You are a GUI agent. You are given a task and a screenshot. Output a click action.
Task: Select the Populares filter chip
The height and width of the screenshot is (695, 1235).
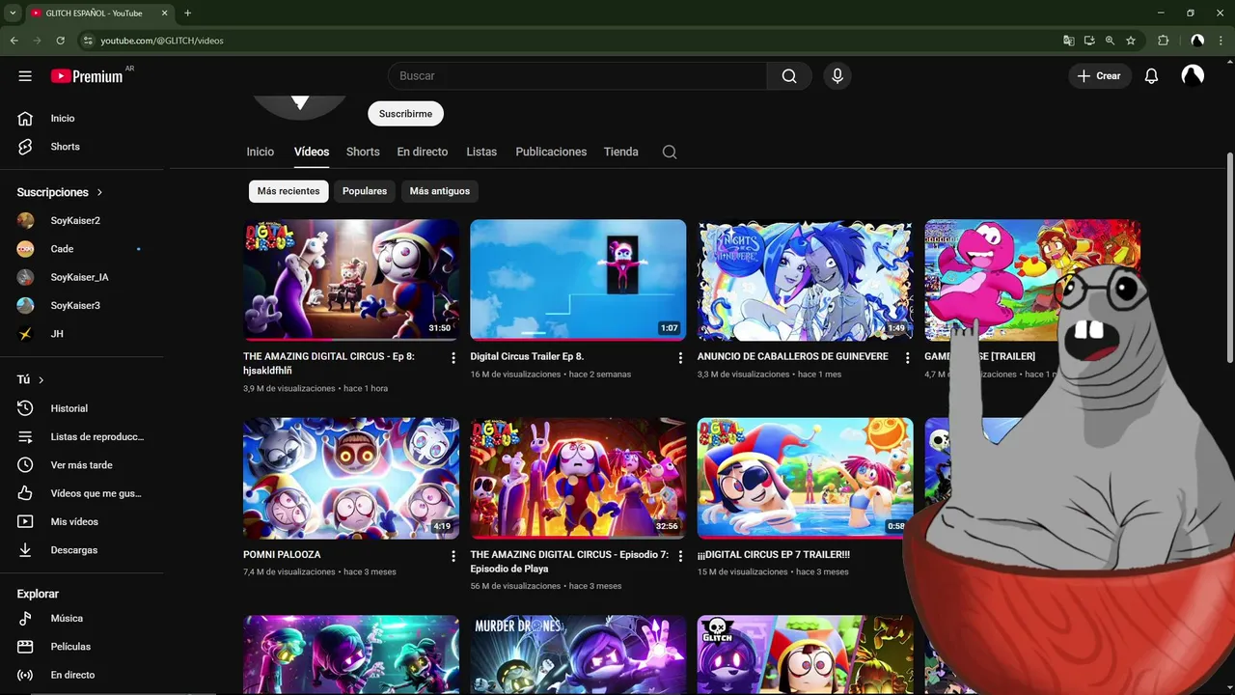[x=365, y=191]
